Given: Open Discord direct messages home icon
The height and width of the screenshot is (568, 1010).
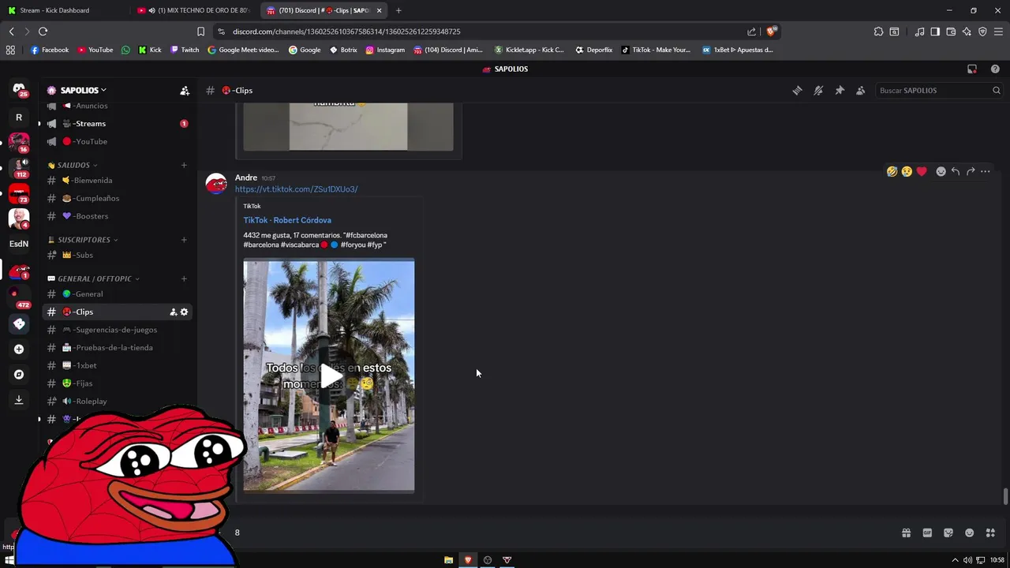Looking at the screenshot, I should click(19, 90).
